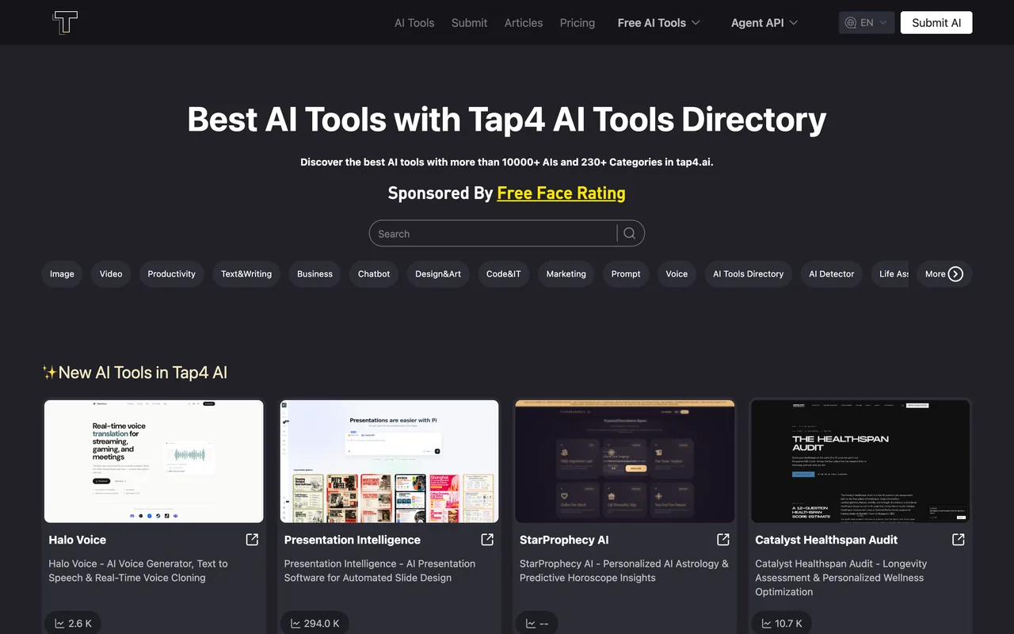Select the Text&Writing category chip
This screenshot has height=634, width=1014.
[x=246, y=274]
